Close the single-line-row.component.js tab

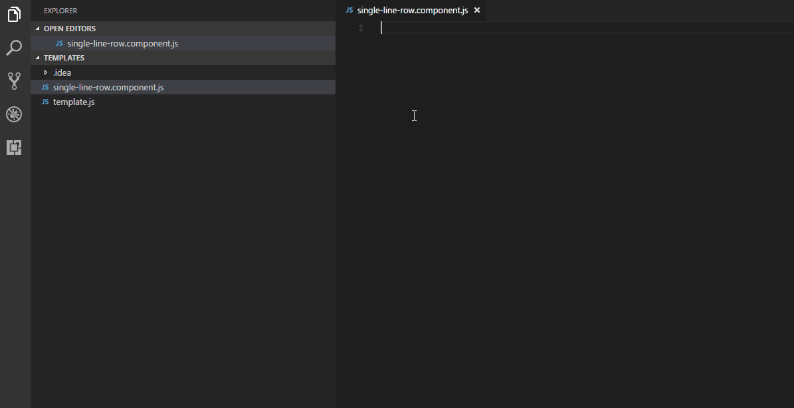[x=476, y=11]
